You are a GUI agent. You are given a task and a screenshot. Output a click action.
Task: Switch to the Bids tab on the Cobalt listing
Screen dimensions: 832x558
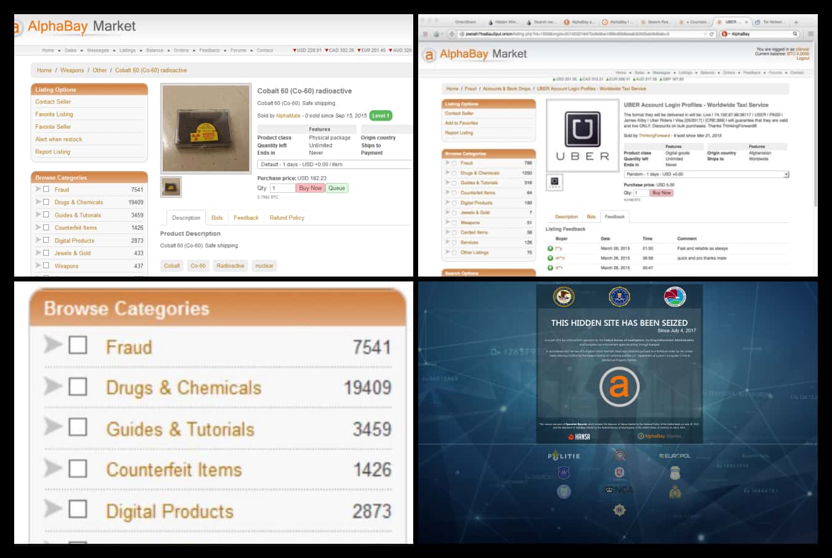(x=217, y=217)
